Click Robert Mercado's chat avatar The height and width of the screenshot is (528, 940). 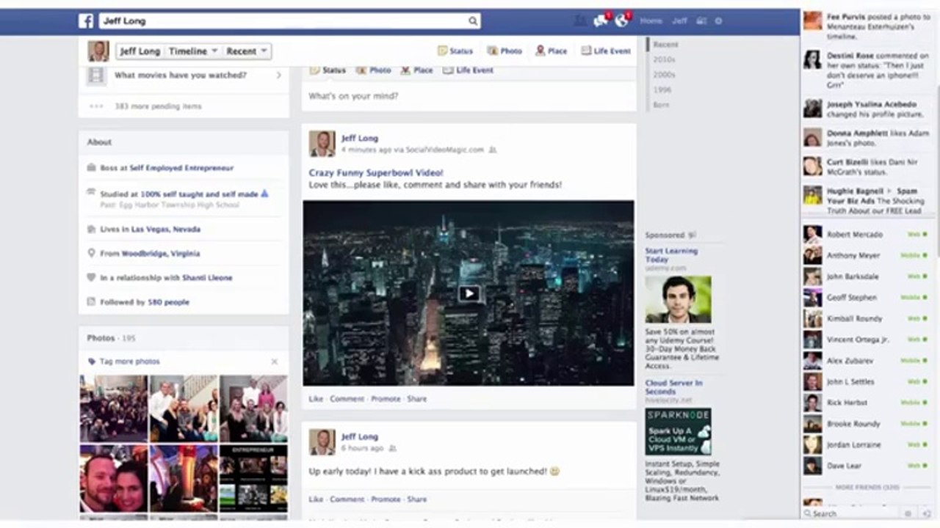coord(812,235)
